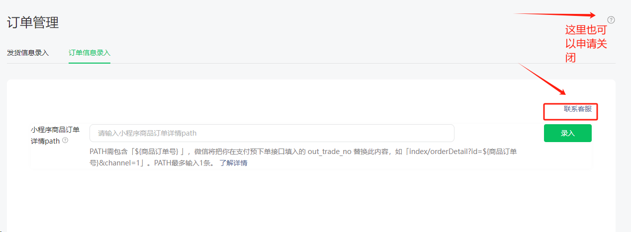631x232 pixels.
Task: Open the 了解详情 link
Action: pyautogui.click(x=233, y=163)
